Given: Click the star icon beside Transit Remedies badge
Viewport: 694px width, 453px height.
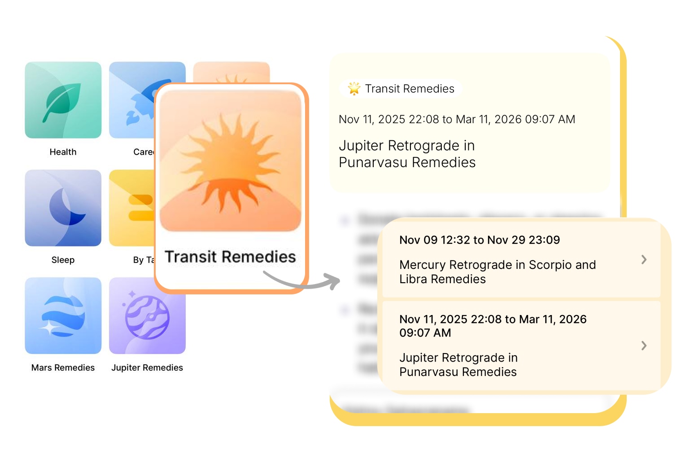Looking at the screenshot, I should 354,89.
